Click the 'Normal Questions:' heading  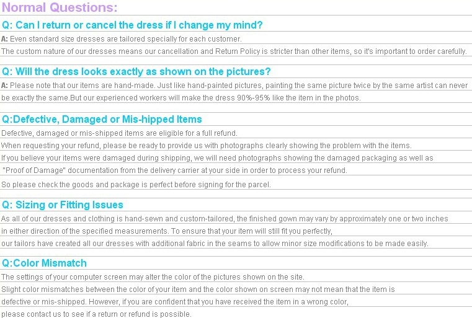[60, 7]
